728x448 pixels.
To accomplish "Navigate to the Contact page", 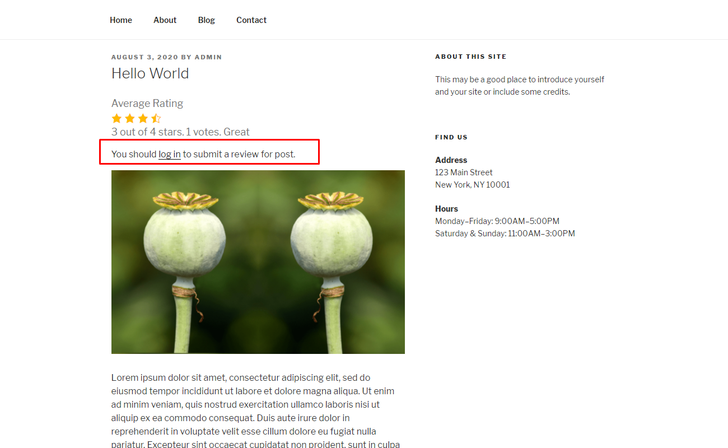I will coord(251,20).
